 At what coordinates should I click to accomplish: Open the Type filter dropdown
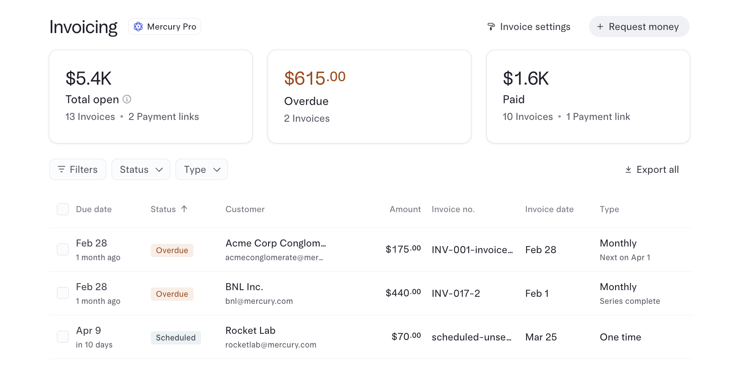click(x=202, y=169)
